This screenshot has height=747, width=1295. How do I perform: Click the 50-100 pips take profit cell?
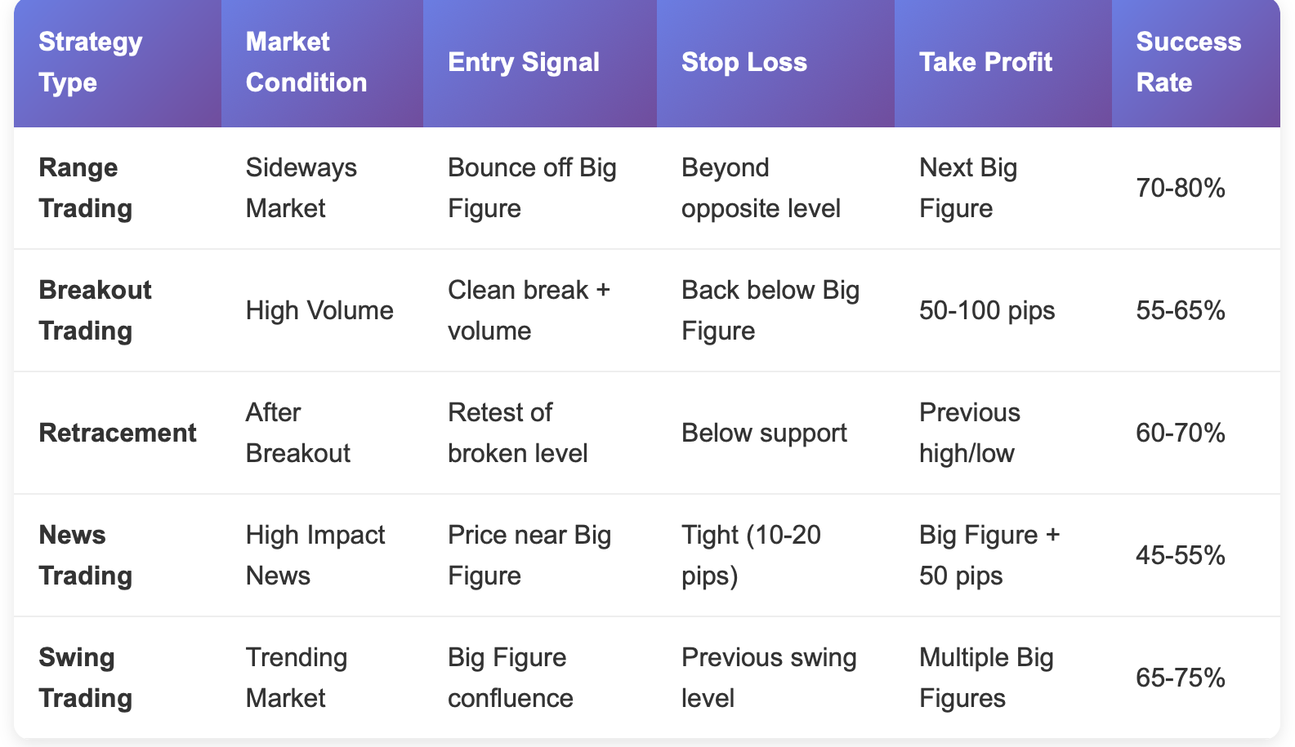pos(1003,310)
